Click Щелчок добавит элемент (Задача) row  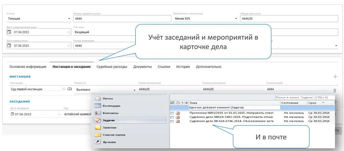[x=234, y=107]
